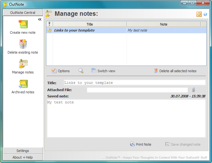Screen dimensions: 212x163
Task: Expand the Settings panel tab
Action: 23,151
